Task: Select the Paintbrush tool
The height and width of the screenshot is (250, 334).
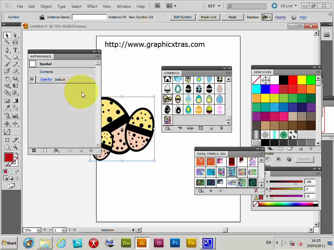Action: [7, 64]
